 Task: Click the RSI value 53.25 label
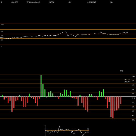pos(125,33)
